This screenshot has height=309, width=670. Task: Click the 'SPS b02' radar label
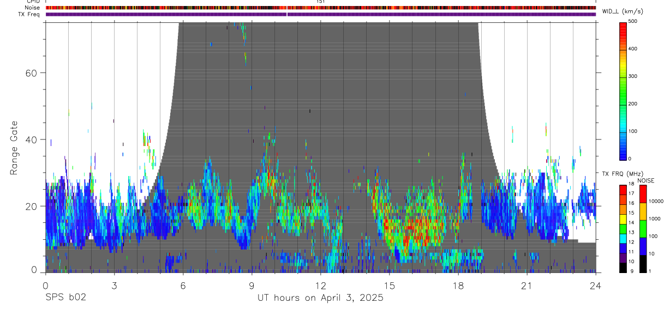65,298
